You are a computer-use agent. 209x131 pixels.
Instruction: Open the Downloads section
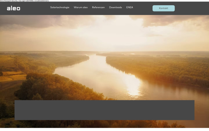coord(115,7)
